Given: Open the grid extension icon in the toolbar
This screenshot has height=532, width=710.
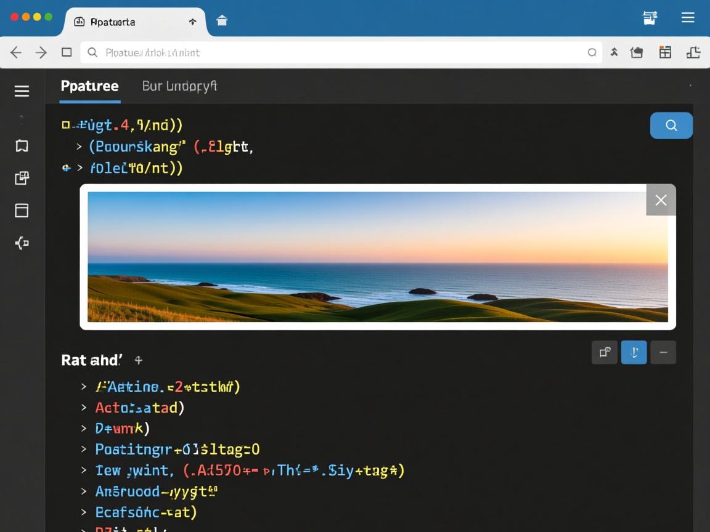Looking at the screenshot, I should (665, 52).
